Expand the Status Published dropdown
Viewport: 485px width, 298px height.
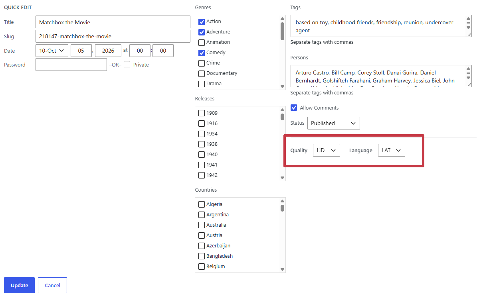[x=334, y=123]
